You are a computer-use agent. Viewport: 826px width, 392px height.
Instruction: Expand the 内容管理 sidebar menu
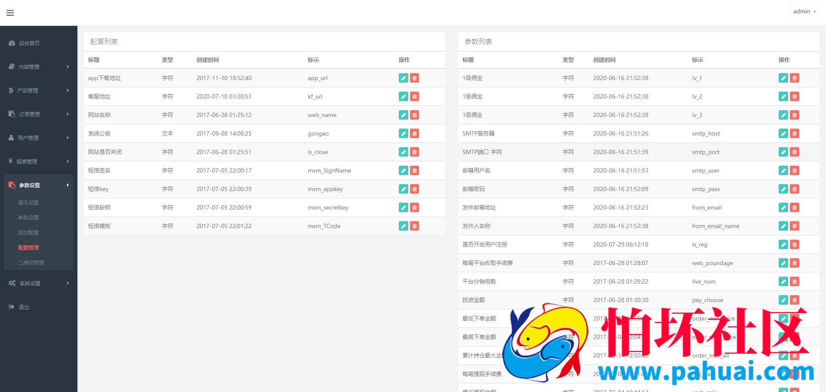[38, 67]
